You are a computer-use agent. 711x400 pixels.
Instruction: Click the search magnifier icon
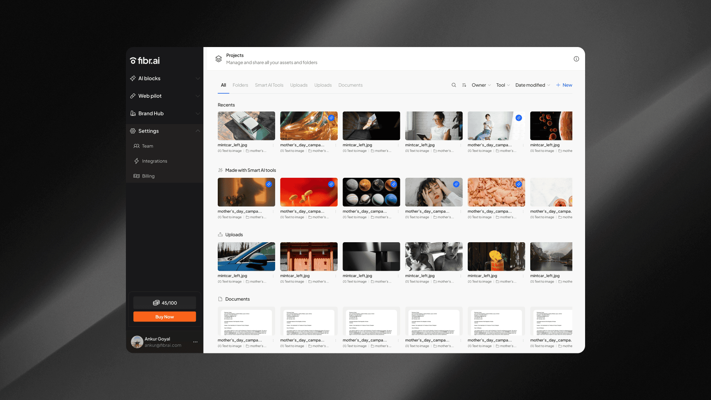[x=454, y=85]
